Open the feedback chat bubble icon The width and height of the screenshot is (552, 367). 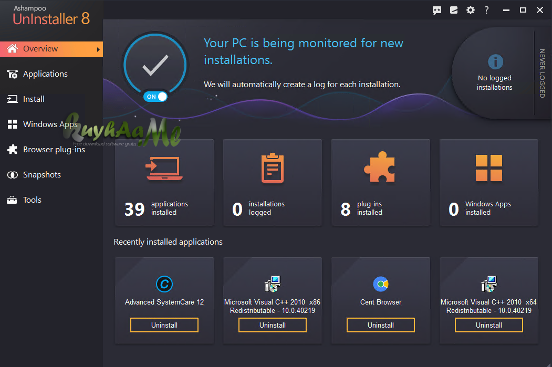click(x=437, y=10)
